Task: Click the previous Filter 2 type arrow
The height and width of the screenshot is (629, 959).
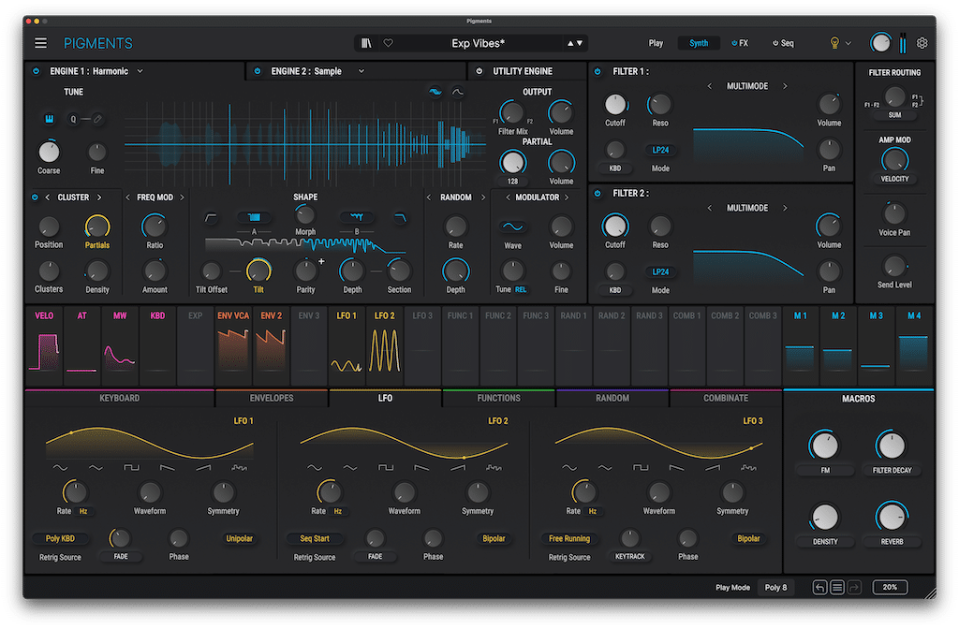Action: pos(710,208)
